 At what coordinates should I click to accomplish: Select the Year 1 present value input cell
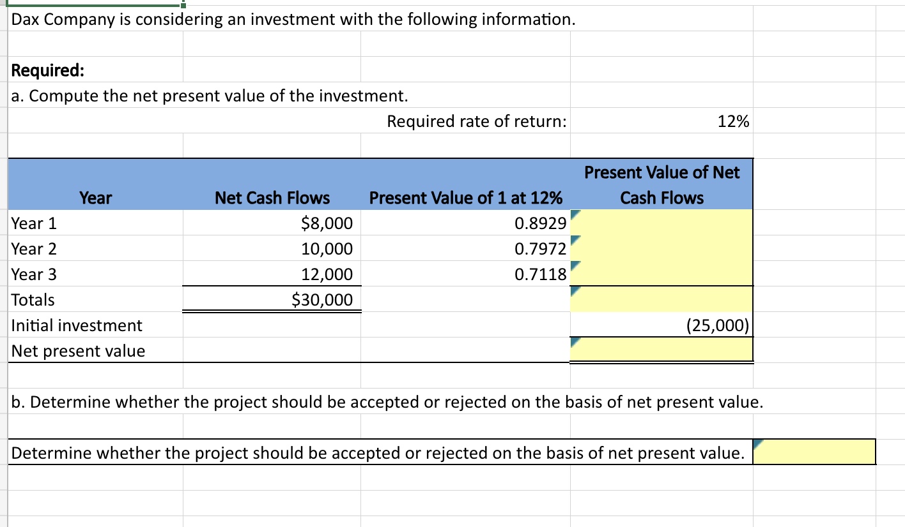point(661,223)
